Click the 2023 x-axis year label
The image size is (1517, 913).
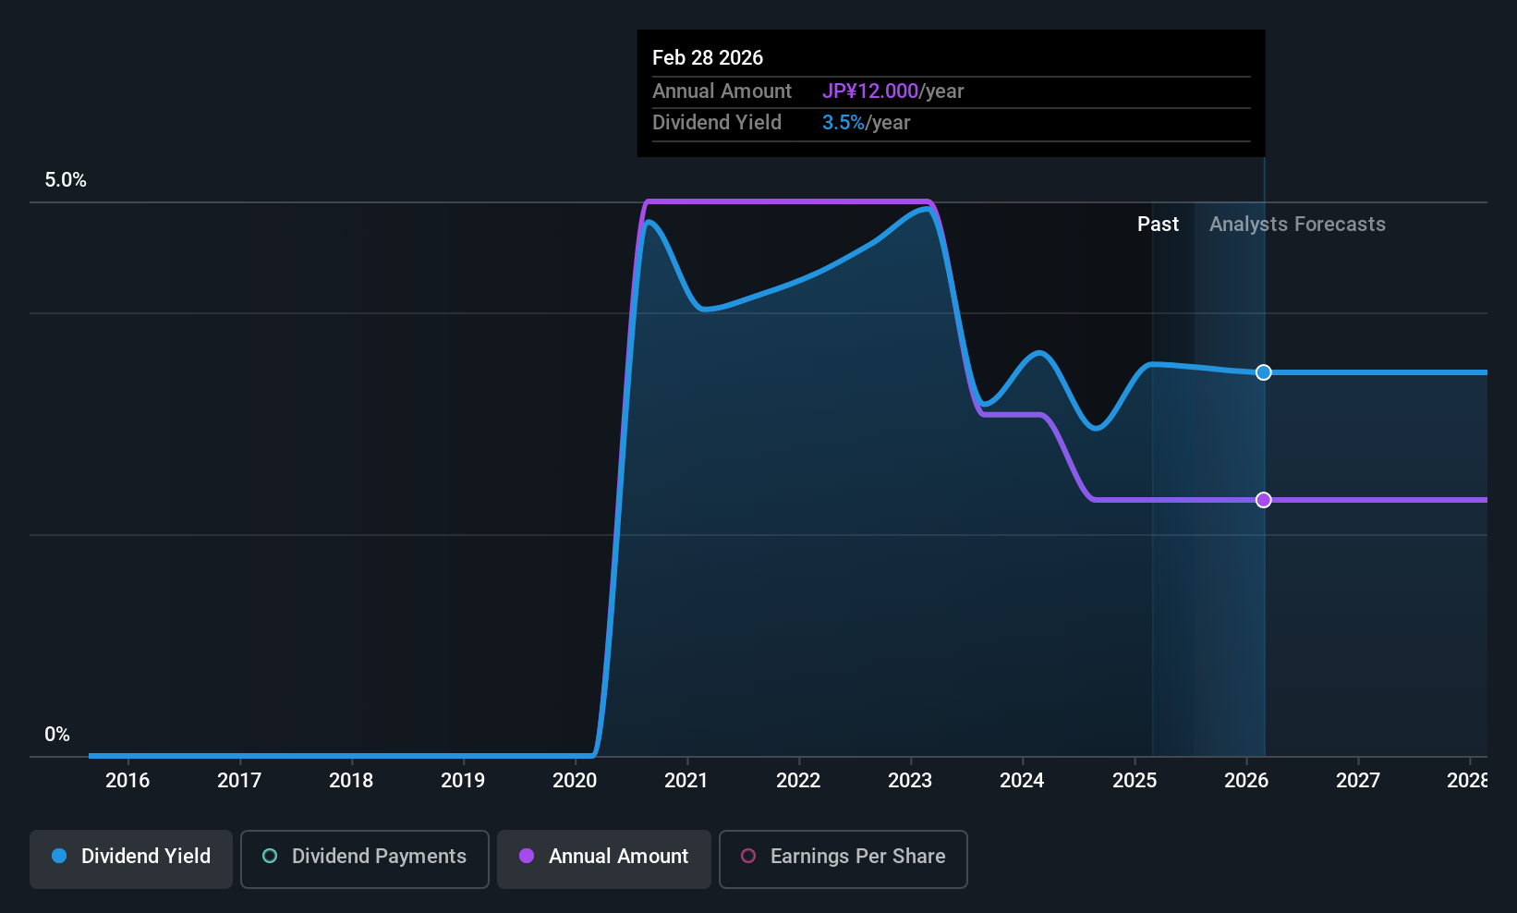click(x=910, y=781)
